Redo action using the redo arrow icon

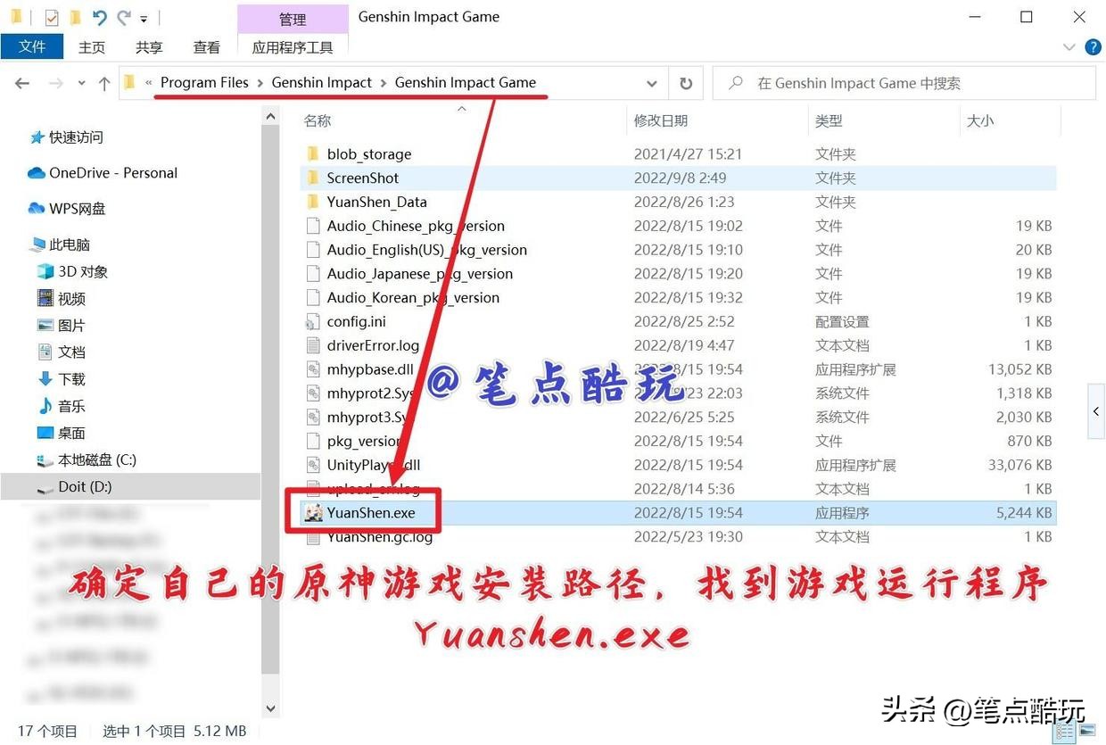124,16
